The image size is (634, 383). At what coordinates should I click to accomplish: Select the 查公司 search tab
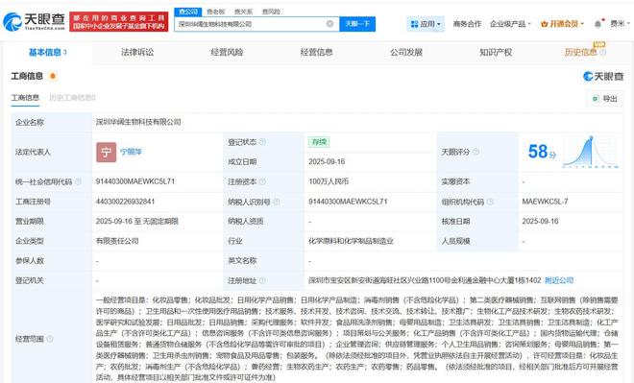click(188, 12)
